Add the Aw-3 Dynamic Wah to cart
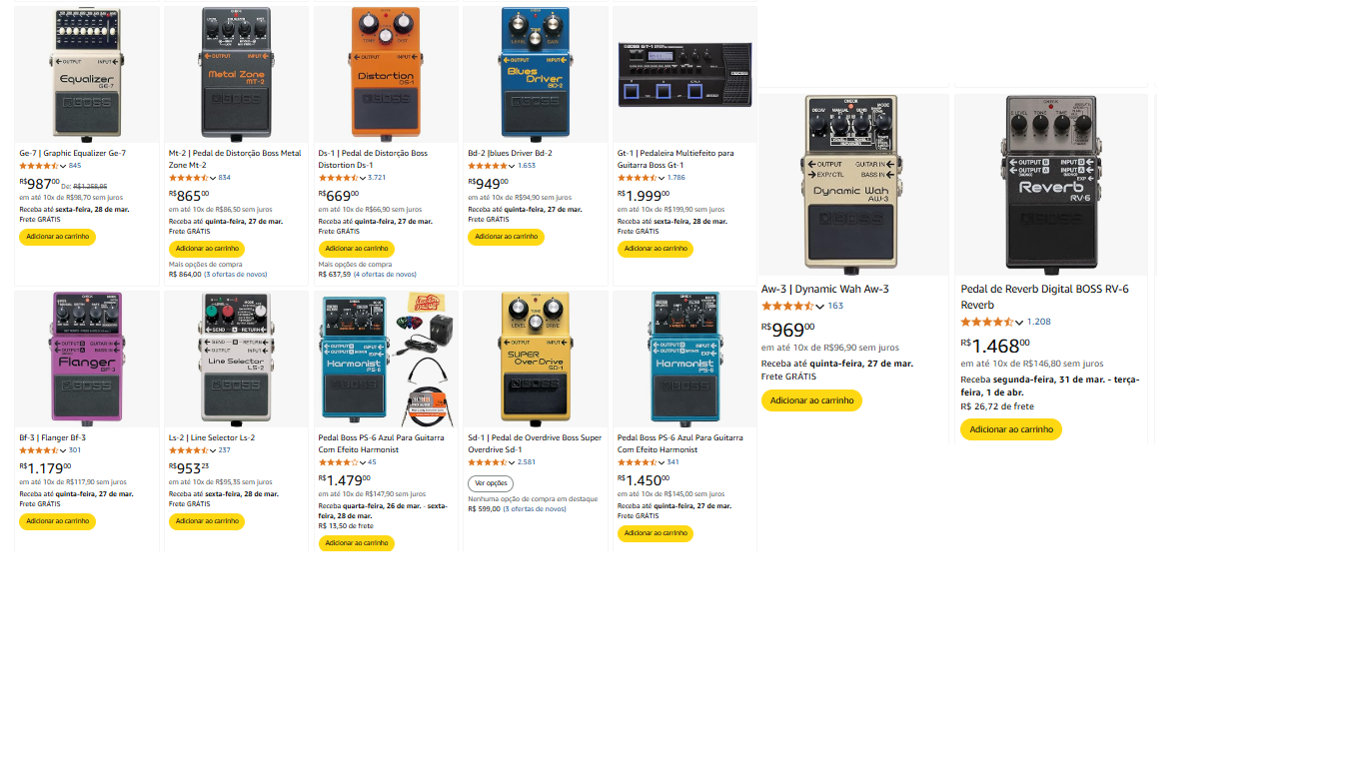1359x767 pixels. (x=811, y=400)
